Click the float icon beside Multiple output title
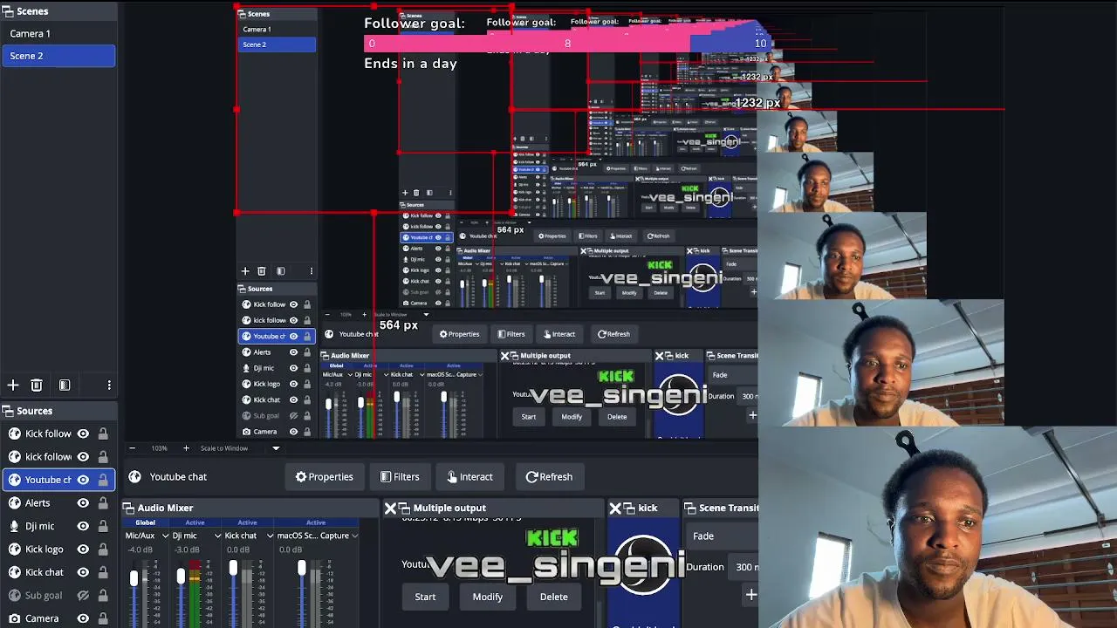 coord(404,508)
